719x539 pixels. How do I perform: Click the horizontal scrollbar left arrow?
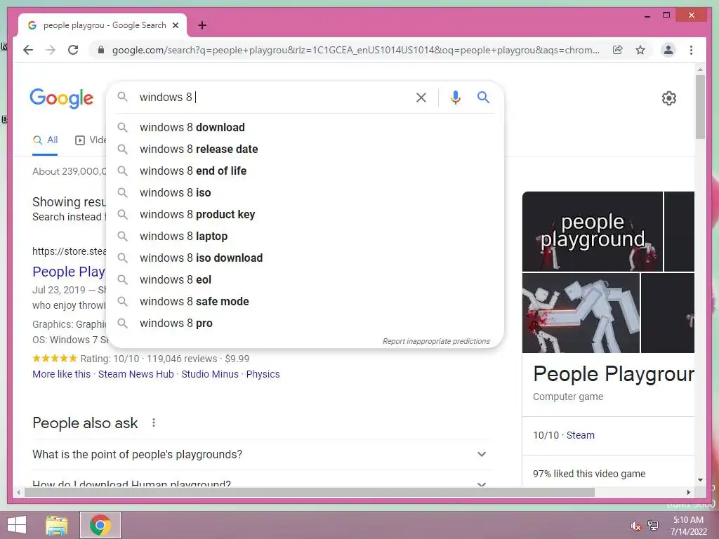coord(18,493)
